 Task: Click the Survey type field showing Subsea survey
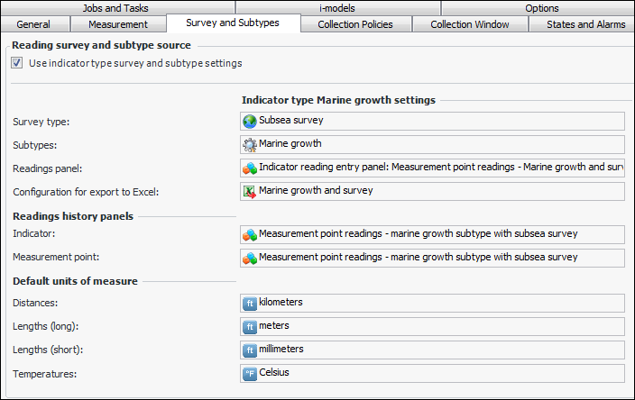coord(433,121)
